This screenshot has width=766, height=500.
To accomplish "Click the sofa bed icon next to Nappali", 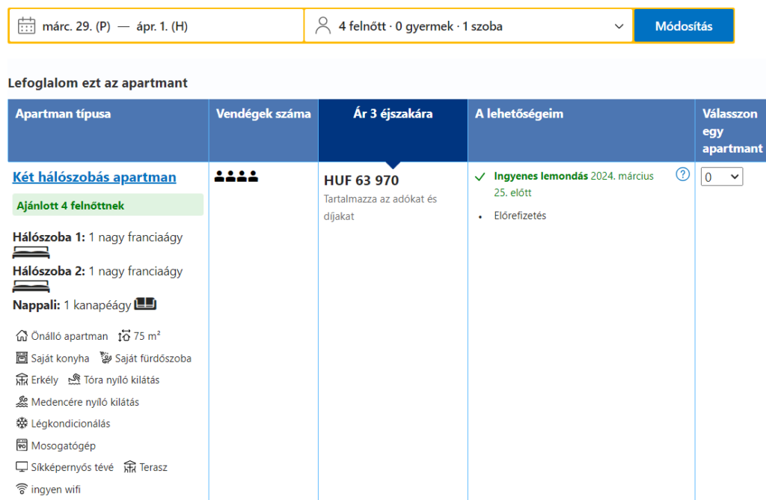I will pos(145,304).
